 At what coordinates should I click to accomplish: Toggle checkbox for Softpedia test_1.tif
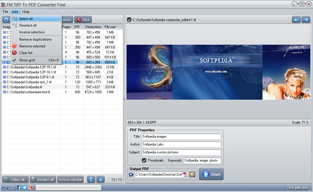[x=4, y=82]
